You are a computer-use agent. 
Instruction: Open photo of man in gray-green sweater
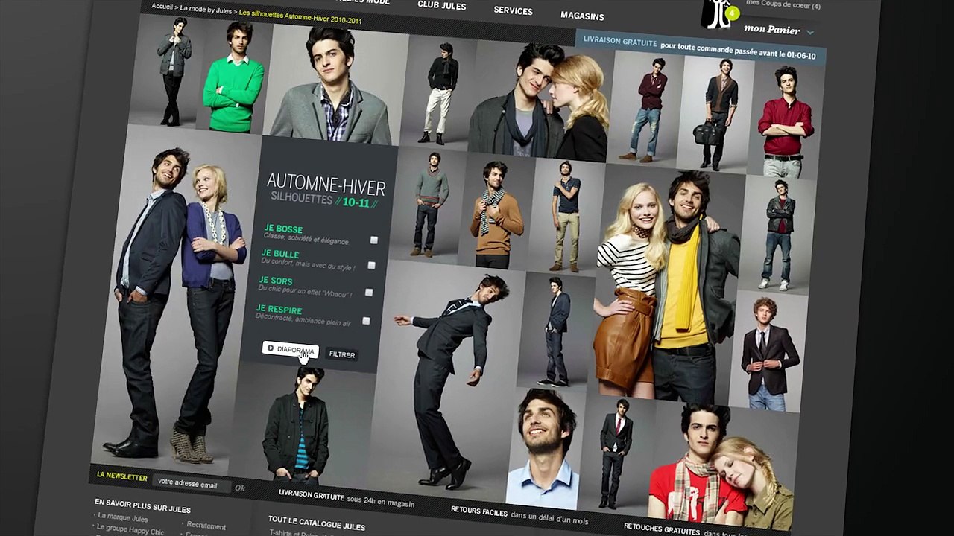coord(430,203)
